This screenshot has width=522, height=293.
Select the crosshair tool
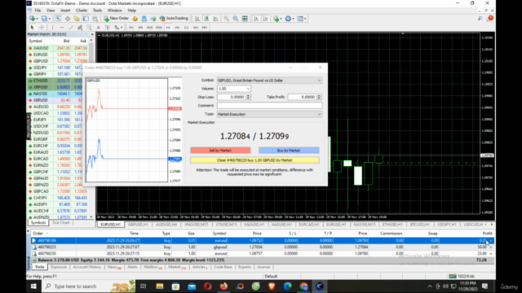42,27
